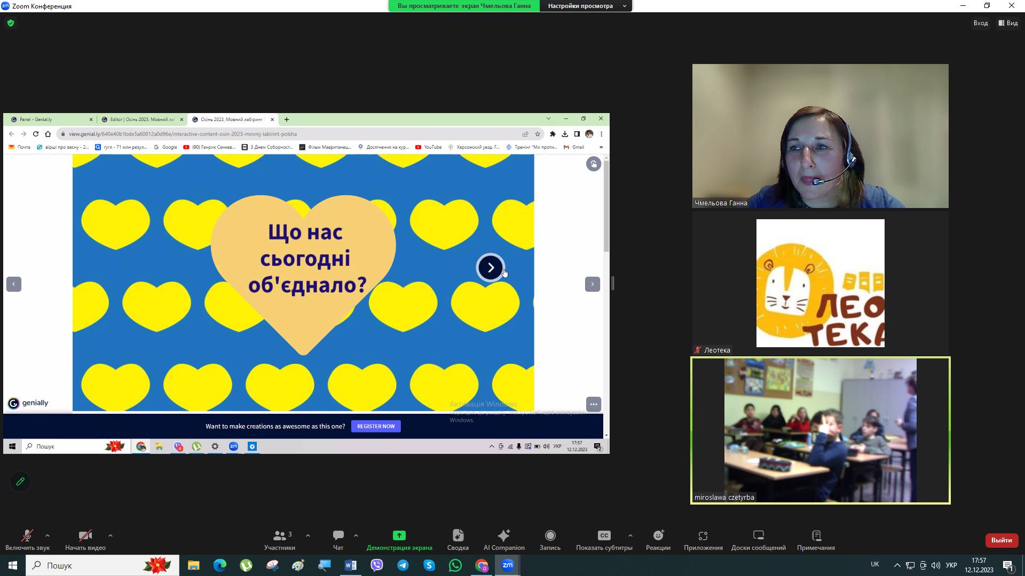Open the Вид view menu

[x=1008, y=23]
